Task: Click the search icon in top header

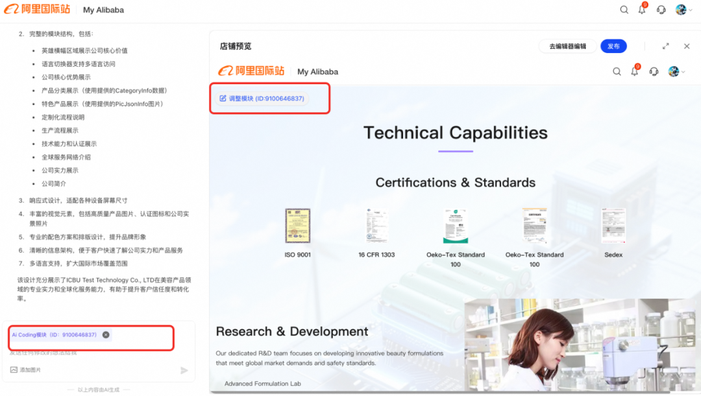Action: [x=624, y=9]
